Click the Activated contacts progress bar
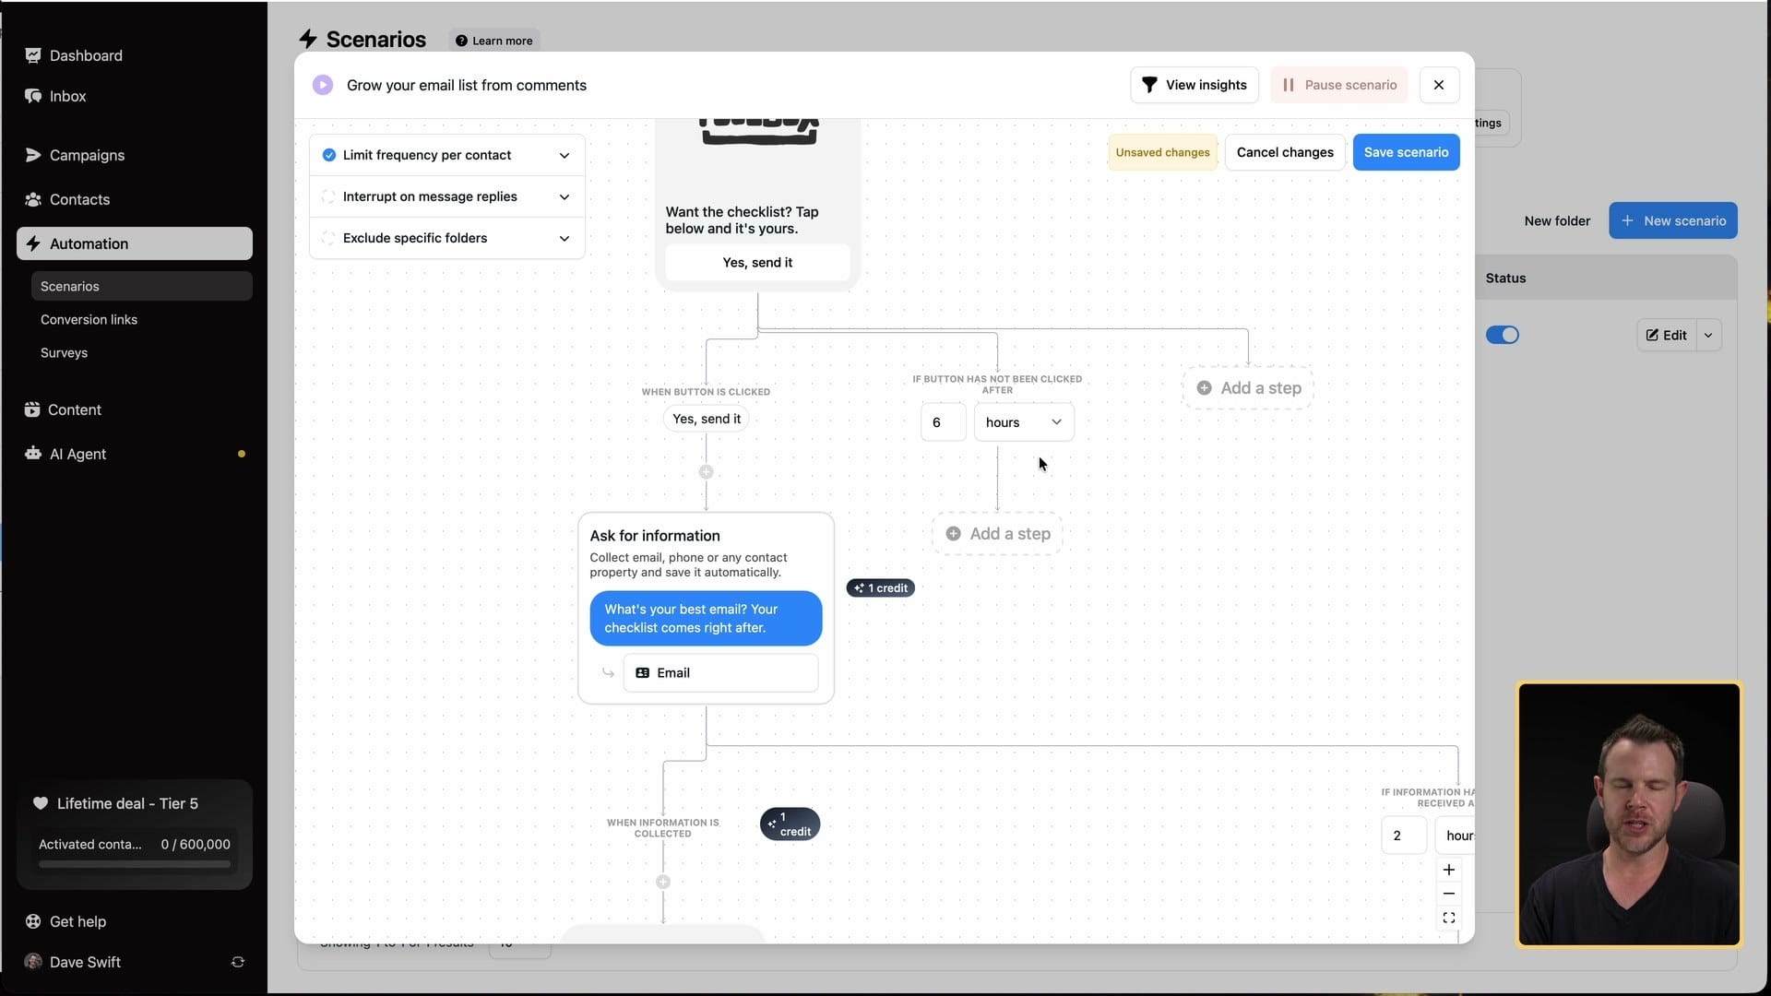The width and height of the screenshot is (1771, 996). click(135, 865)
